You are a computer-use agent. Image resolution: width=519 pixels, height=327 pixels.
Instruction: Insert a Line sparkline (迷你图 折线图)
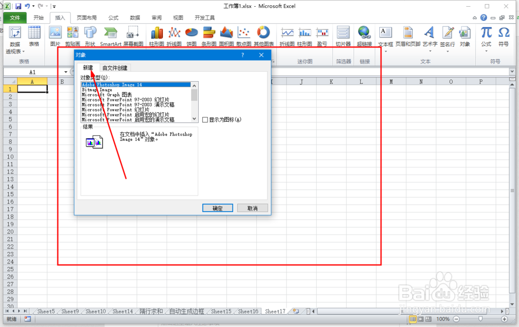(x=287, y=36)
